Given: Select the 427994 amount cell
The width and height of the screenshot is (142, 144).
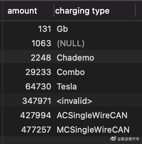Looking at the screenshot, I should (35, 116).
